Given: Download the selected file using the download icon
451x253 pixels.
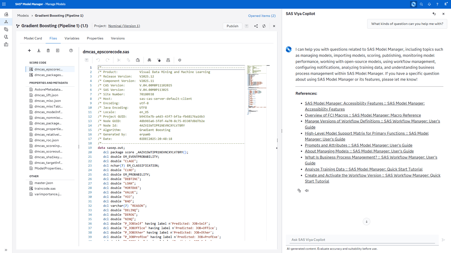Looking at the screenshot, I should [x=39, y=50].
